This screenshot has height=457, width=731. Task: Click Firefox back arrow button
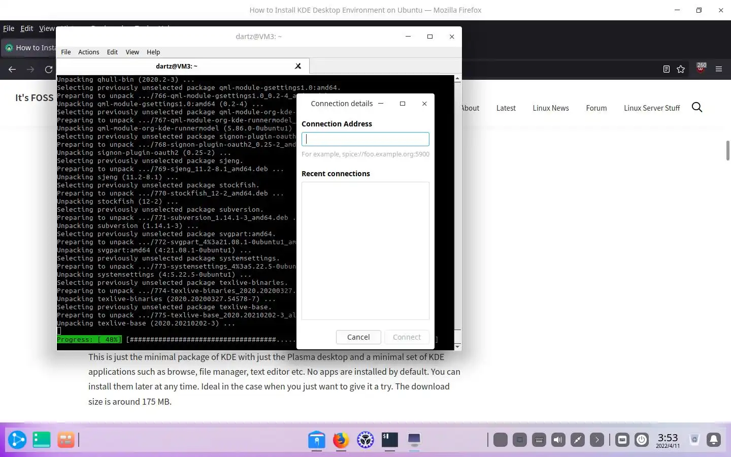click(12, 70)
